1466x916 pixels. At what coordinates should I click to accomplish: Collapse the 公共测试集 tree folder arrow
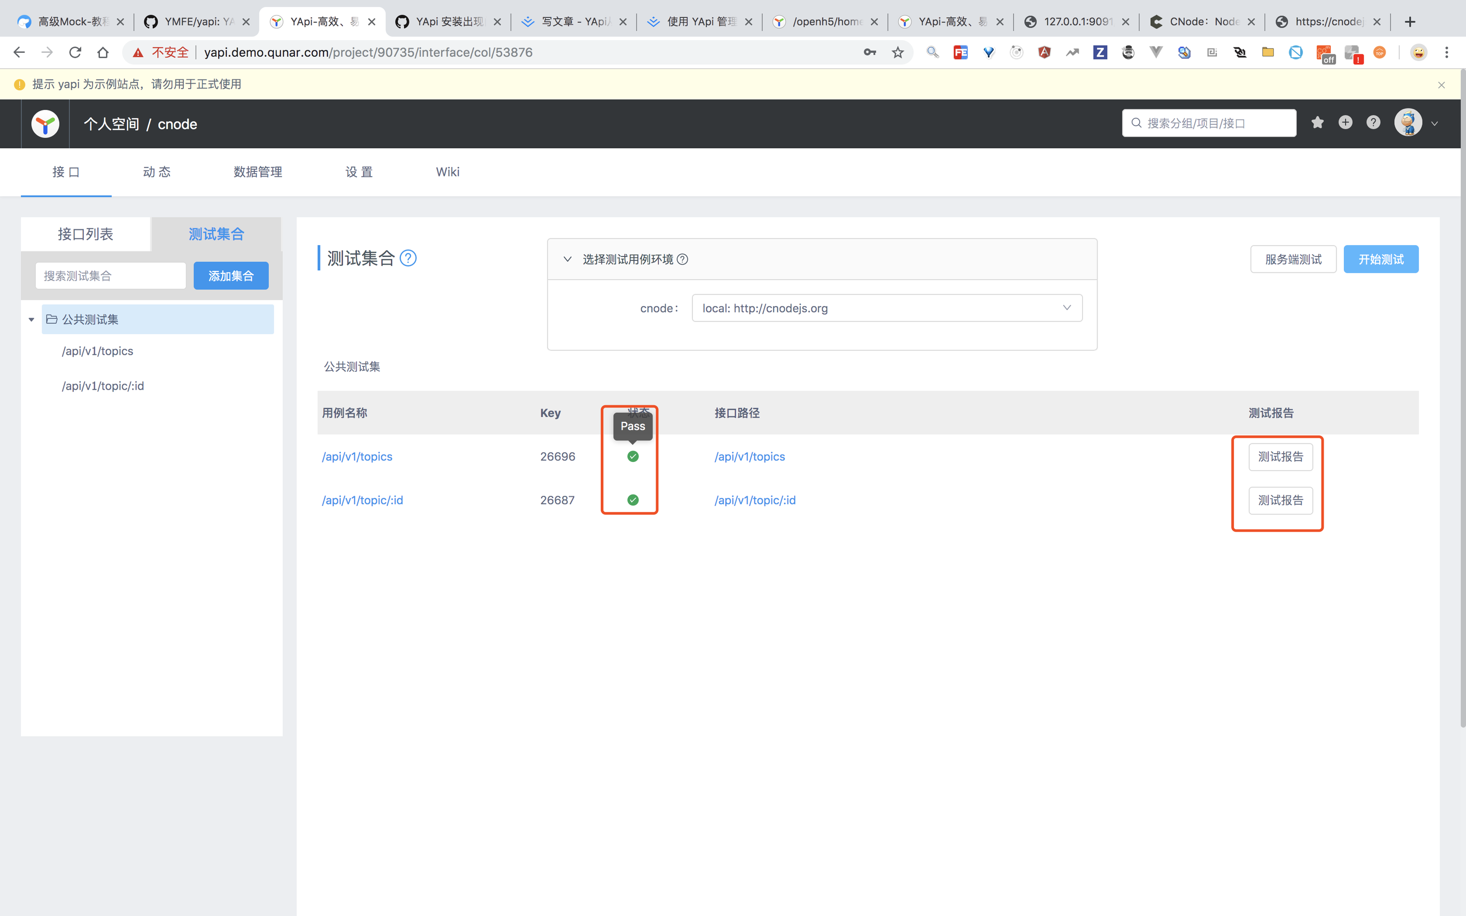tap(32, 319)
